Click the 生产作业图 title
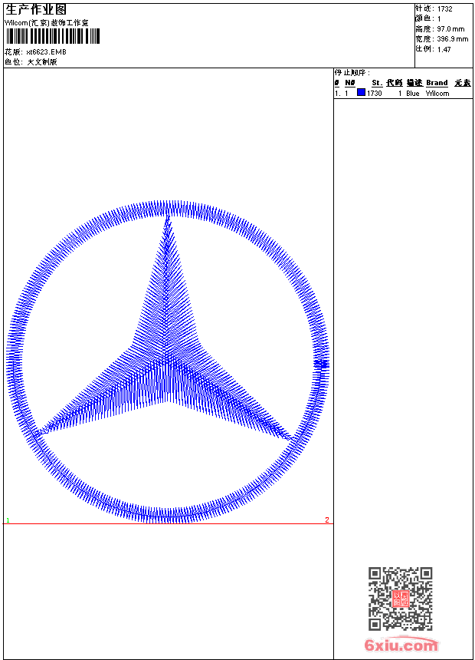Screen dimensions: 475x660 tap(36, 9)
